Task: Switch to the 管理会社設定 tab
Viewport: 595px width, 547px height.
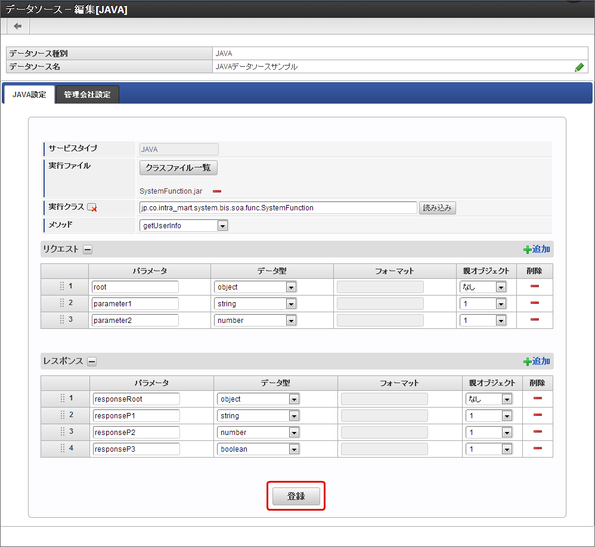Action: point(87,95)
